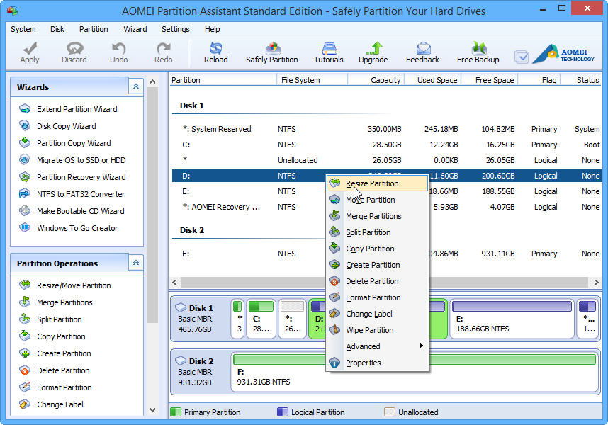
Task: Launch the Windows To Go Creator
Action: (77, 228)
